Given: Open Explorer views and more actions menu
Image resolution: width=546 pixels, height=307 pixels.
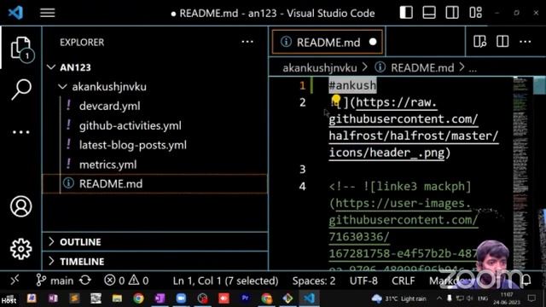Looking at the screenshot, I should (x=247, y=42).
